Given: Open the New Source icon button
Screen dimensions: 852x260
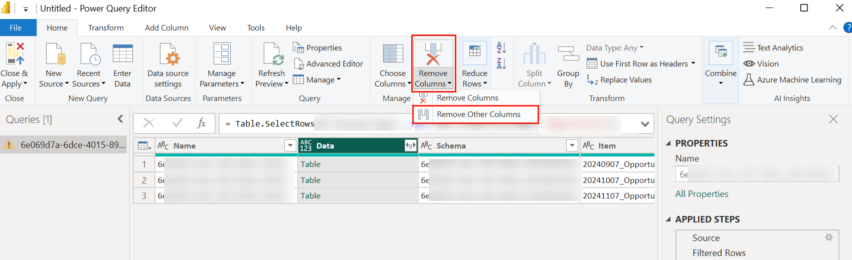Looking at the screenshot, I should [x=55, y=53].
